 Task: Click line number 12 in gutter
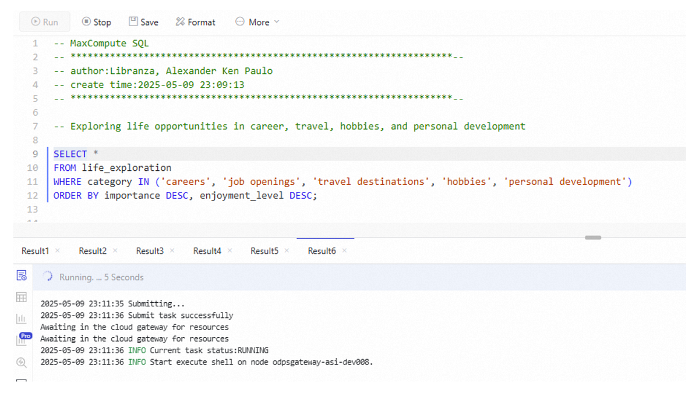[x=33, y=195]
